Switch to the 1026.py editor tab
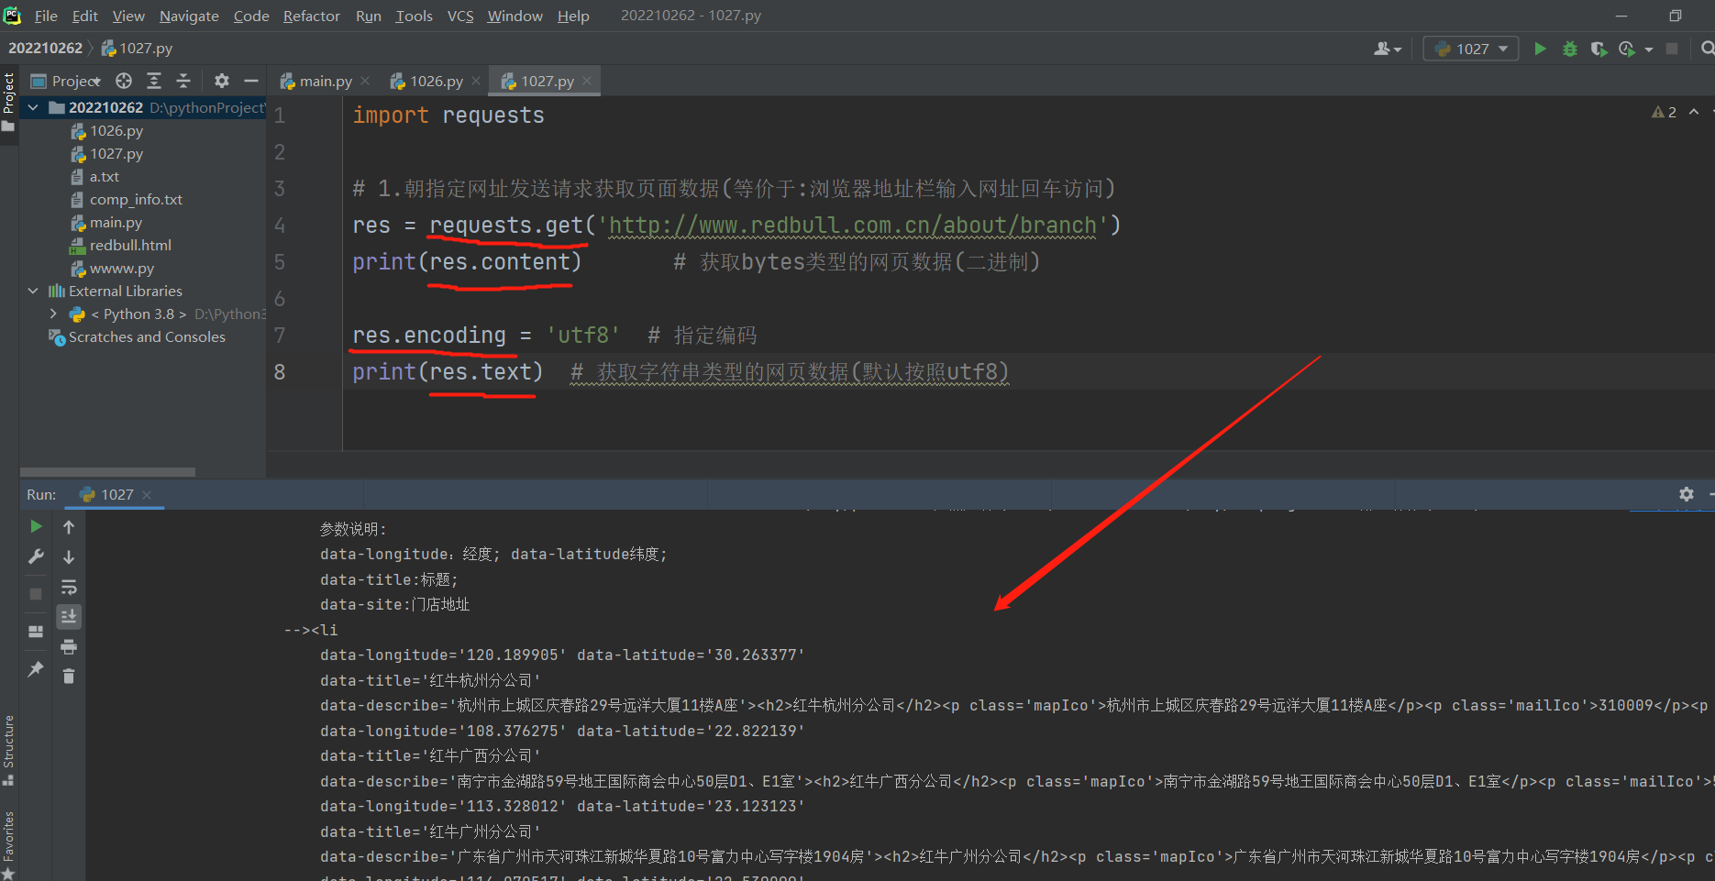Viewport: 1715px width, 881px height. (437, 81)
